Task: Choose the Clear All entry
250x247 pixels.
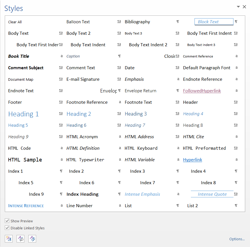Action: click(x=15, y=22)
